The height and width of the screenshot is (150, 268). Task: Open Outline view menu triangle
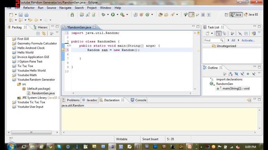pos(259,73)
